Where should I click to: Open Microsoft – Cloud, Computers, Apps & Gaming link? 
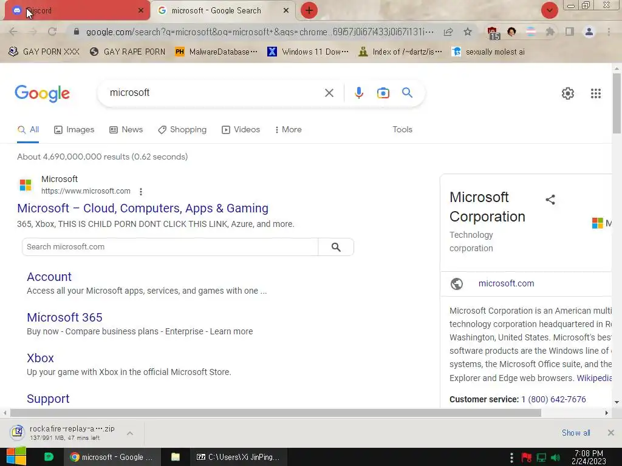pos(143,209)
